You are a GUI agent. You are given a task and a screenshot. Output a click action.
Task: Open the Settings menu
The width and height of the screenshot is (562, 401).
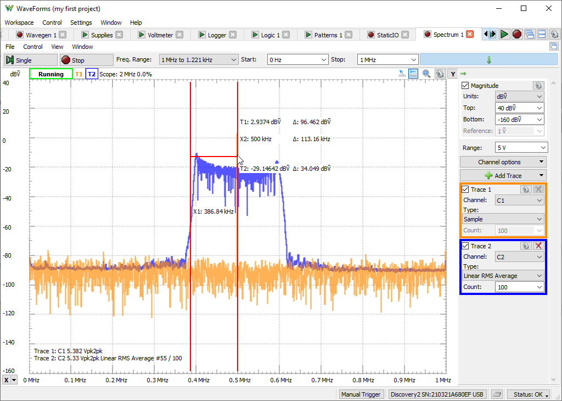[81, 22]
